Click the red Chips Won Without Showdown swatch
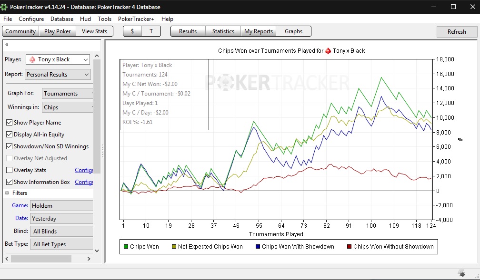 point(349,247)
